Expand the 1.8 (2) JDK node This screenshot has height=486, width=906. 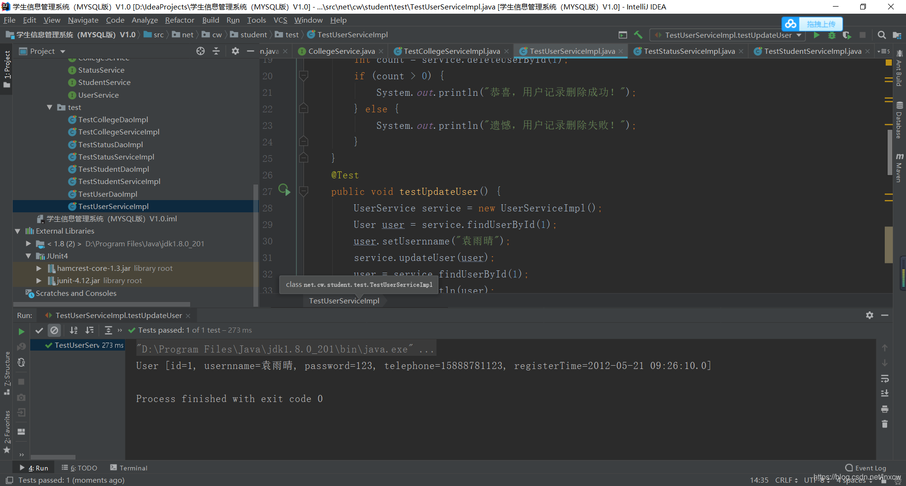coord(28,243)
